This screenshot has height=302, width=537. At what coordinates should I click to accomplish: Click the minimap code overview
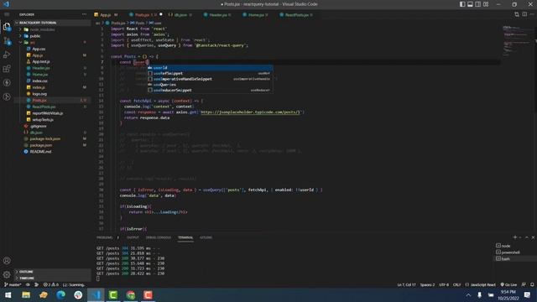click(x=518, y=41)
